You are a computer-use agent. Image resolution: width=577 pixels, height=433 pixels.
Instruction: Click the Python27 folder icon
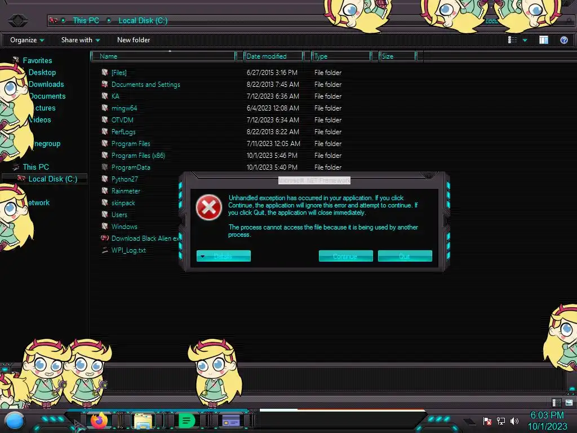[x=105, y=179]
